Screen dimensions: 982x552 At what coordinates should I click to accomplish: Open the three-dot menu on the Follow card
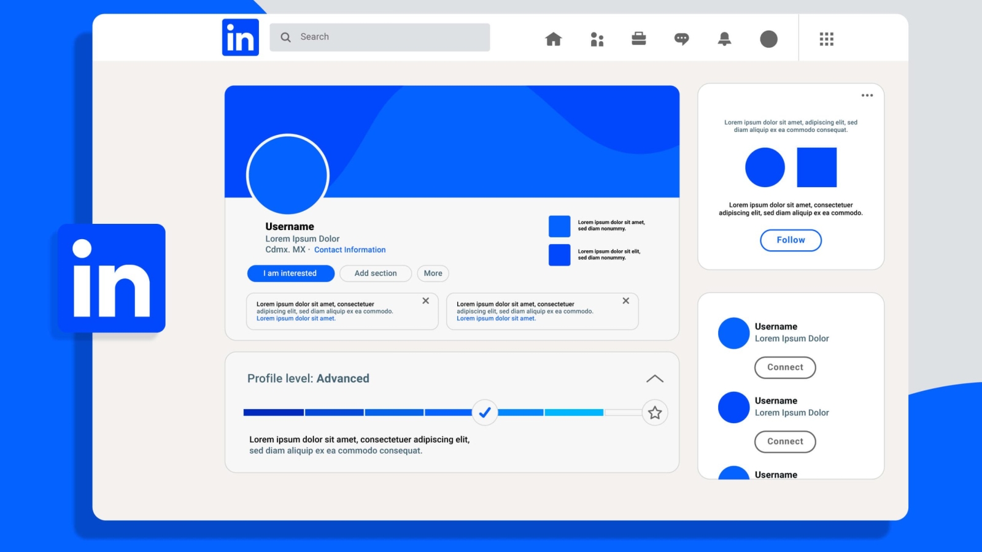tap(867, 95)
